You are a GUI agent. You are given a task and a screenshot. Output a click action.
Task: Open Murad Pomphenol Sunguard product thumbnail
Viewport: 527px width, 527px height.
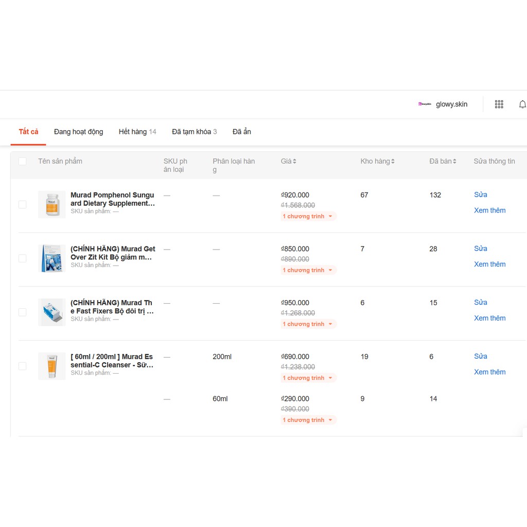click(x=52, y=204)
